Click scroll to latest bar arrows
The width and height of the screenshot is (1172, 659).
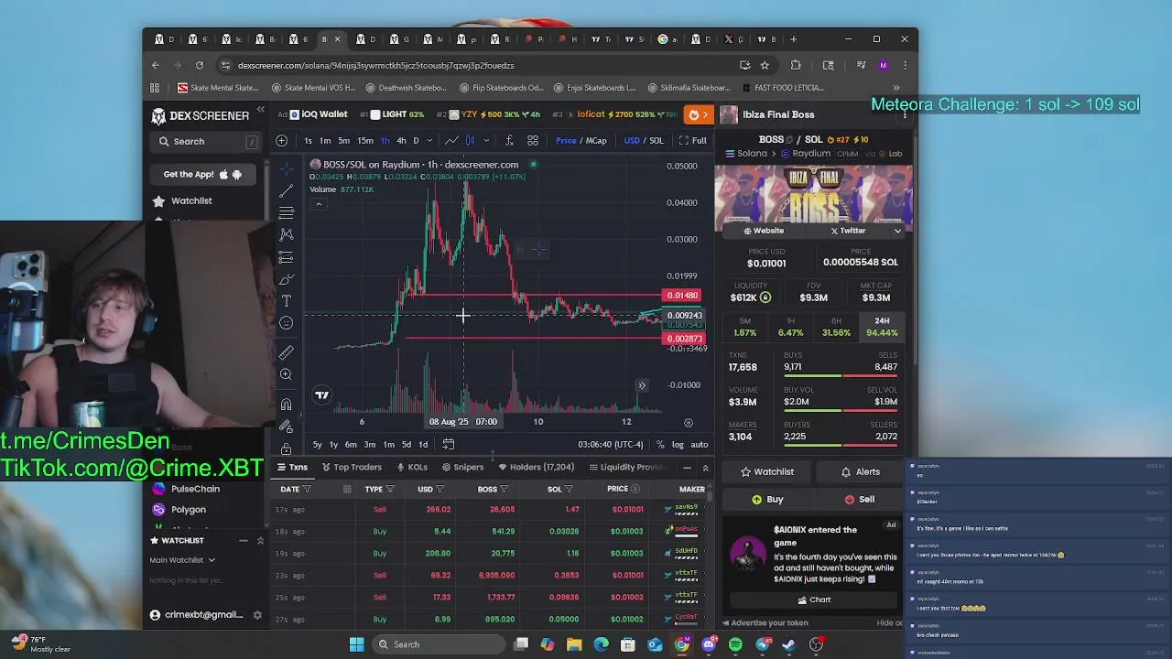[x=642, y=385]
